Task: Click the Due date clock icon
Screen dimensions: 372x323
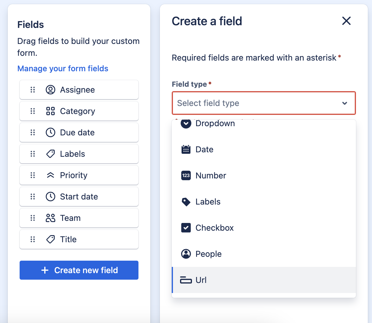Action: click(51, 132)
